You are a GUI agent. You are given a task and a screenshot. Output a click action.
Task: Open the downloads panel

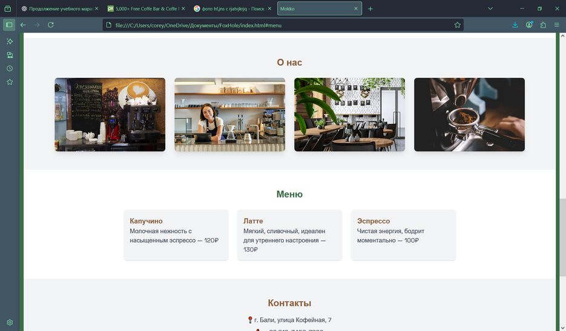coord(515,25)
